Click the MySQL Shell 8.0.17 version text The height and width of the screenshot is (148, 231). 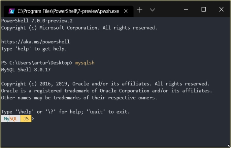[x=26, y=70]
